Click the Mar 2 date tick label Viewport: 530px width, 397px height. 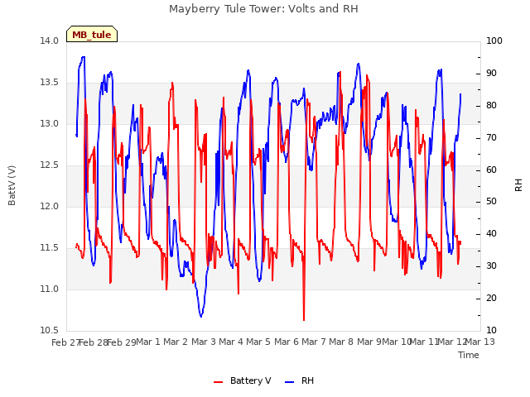tap(176, 342)
